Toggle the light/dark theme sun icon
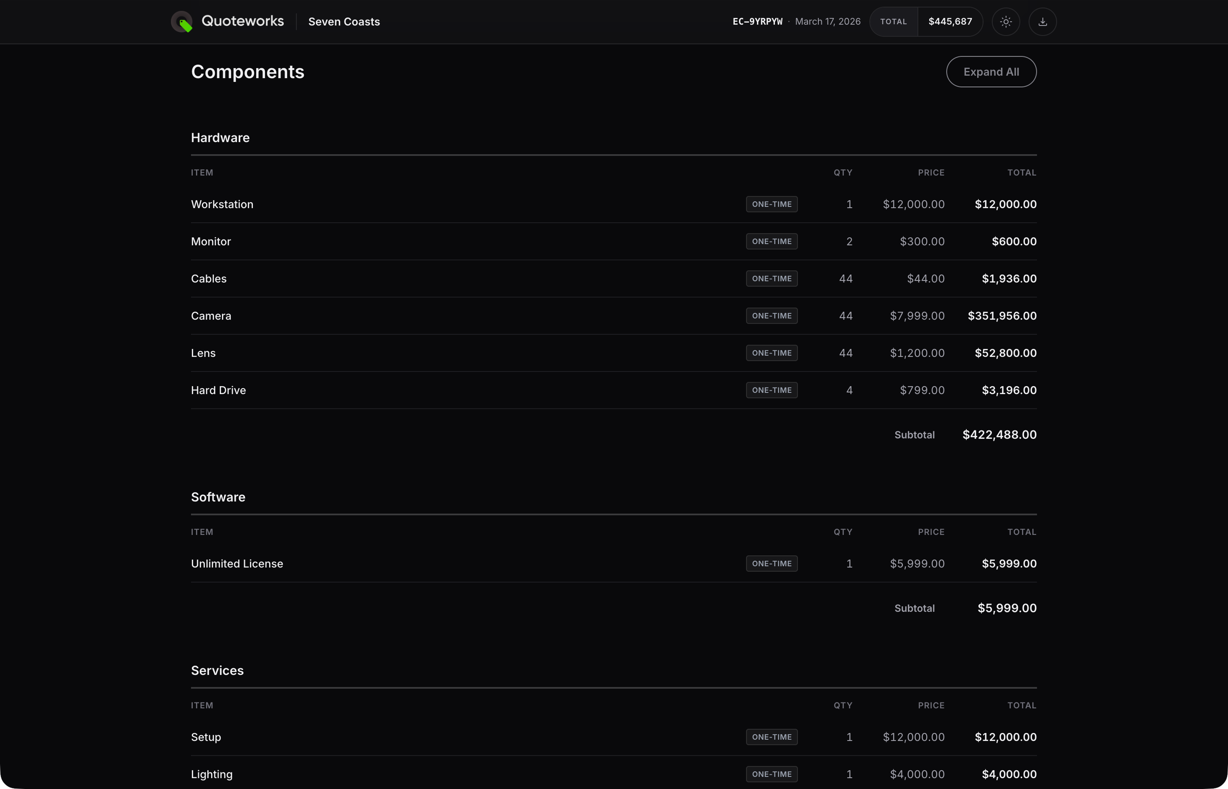The height and width of the screenshot is (789, 1228). pos(1006,22)
